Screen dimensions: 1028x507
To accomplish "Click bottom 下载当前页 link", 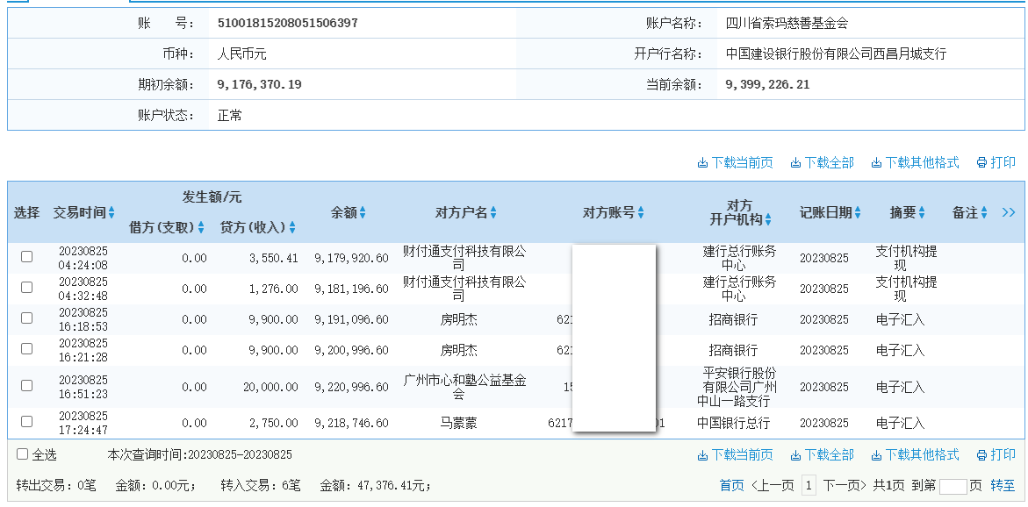I will point(735,454).
